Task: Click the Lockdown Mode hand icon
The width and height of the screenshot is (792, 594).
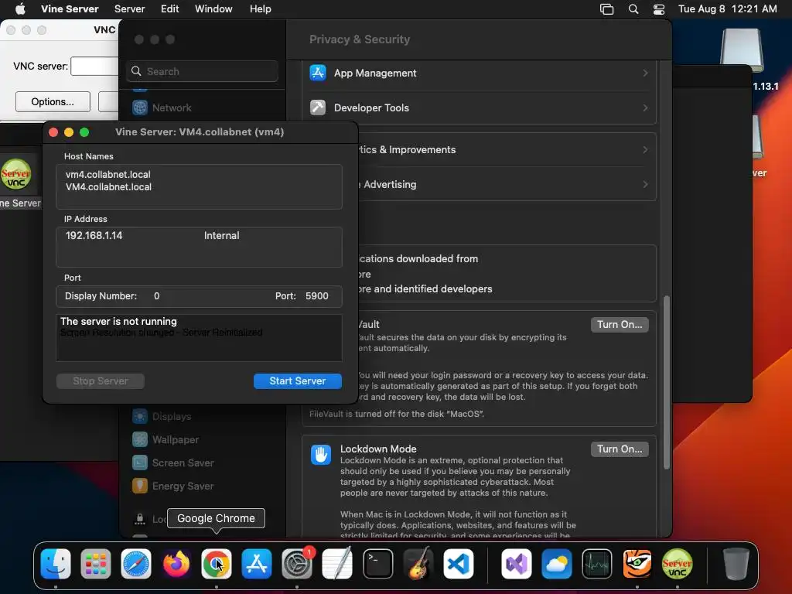Action: [x=321, y=455]
